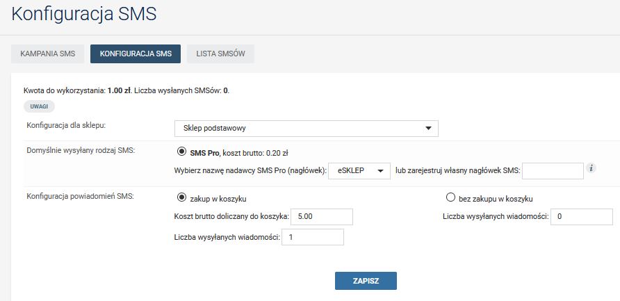The width and height of the screenshot is (620, 301).
Task: Click the Konfiguracja dla sklepu label
Action: point(70,125)
